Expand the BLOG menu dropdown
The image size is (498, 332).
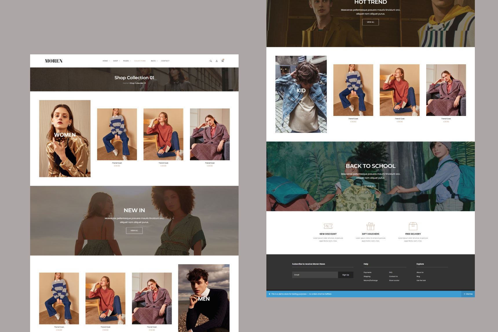(x=154, y=61)
